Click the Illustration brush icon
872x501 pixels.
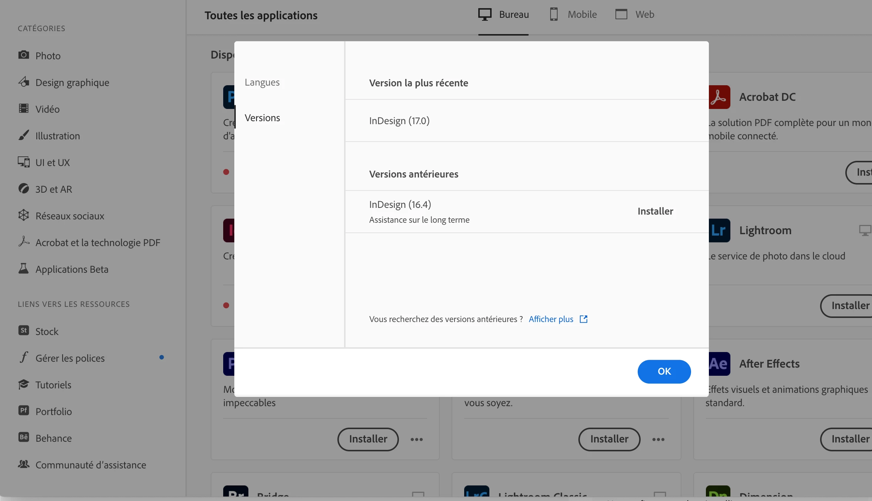[x=24, y=135]
